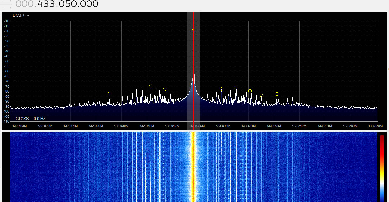Select the white peak marker between 432.978M and 433.017M

pyautogui.click(x=165, y=89)
